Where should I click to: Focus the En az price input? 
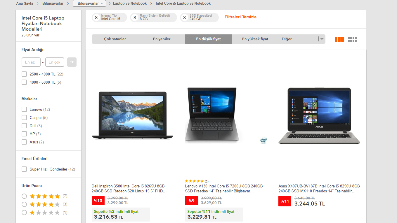[31, 62]
